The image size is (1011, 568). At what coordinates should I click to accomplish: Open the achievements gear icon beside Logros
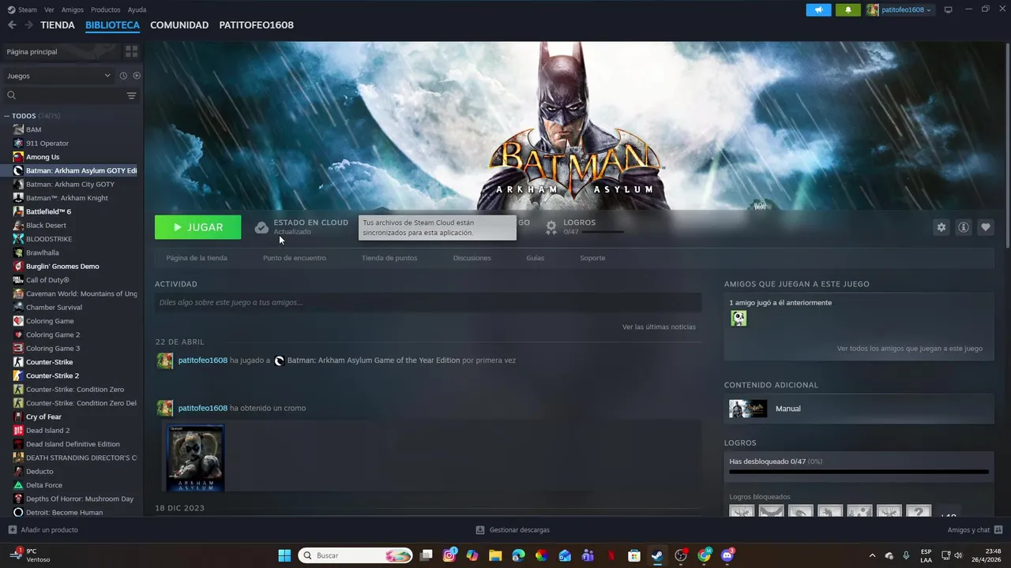[551, 227]
